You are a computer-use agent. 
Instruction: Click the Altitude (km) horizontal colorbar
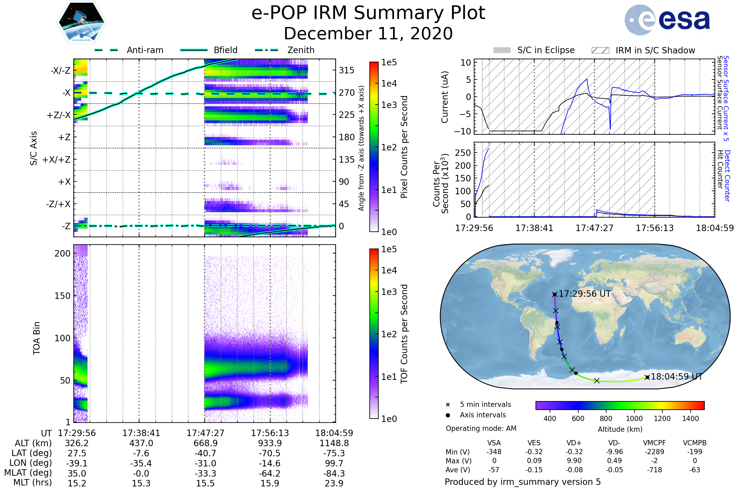click(620, 405)
